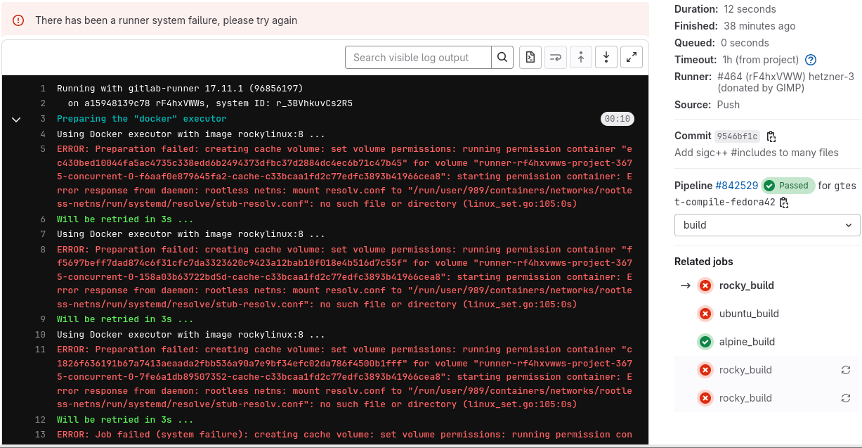Click the error icon in failure alert
862x448 pixels.
click(18, 20)
